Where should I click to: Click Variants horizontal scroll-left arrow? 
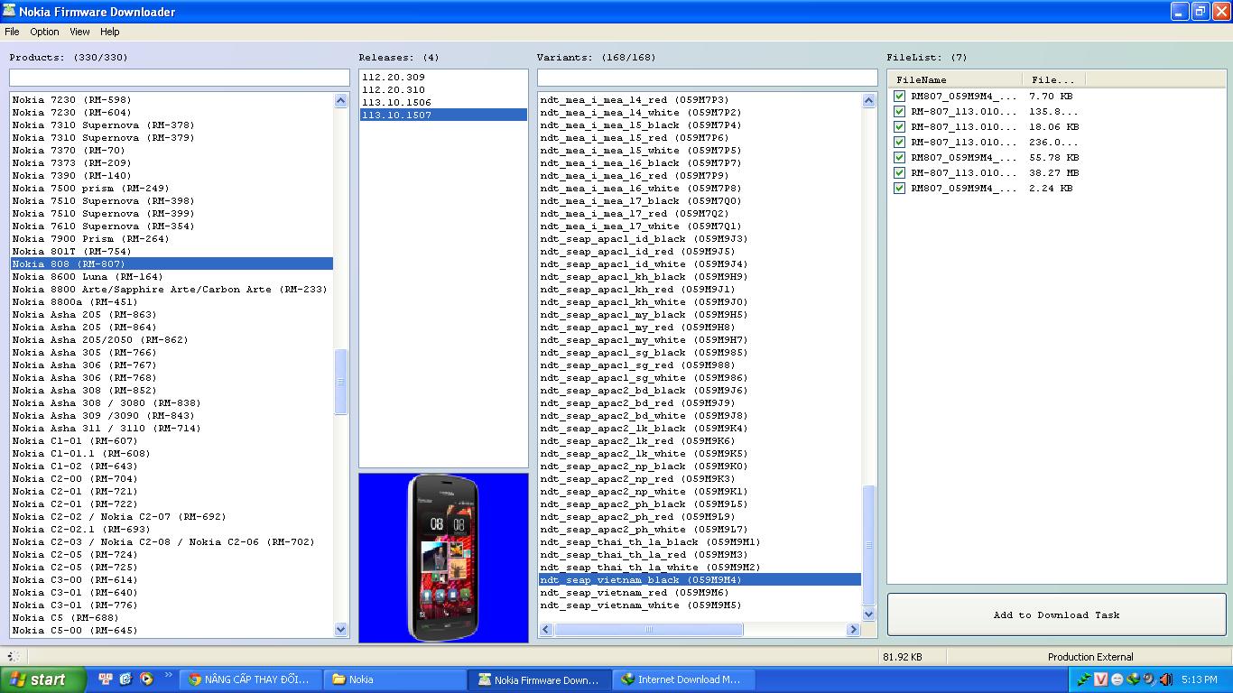point(546,629)
